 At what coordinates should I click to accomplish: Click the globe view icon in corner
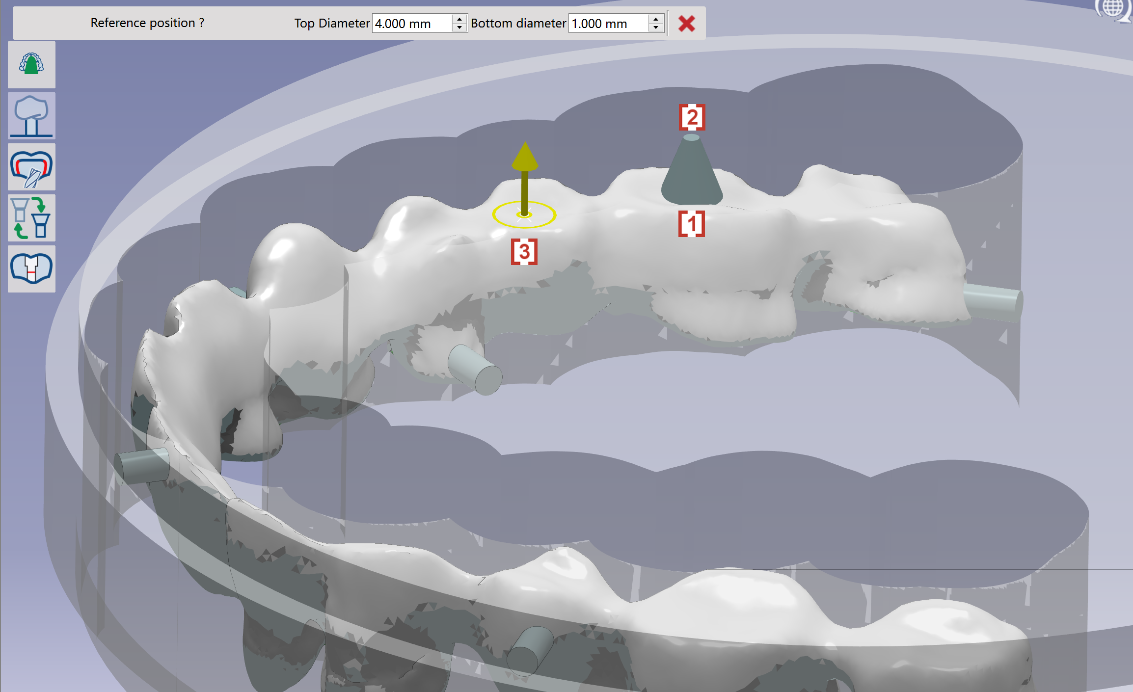(1113, 10)
